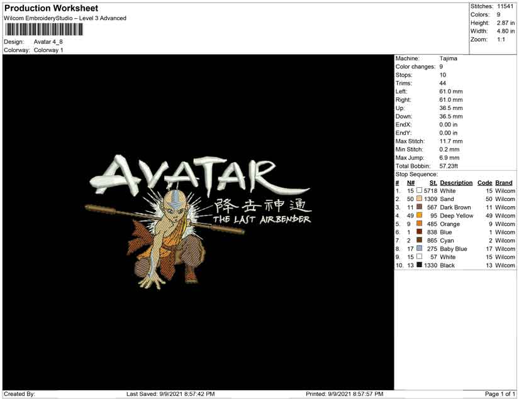
Task: Click the Deep Yellow color swatch
Action: pos(420,215)
